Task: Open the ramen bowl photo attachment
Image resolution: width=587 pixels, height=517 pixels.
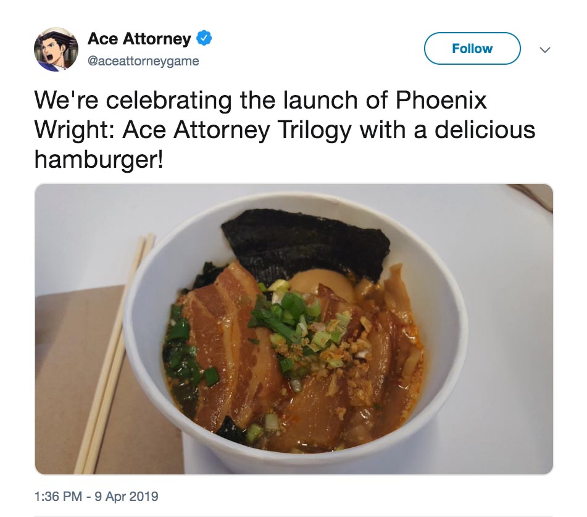Action: tap(294, 329)
